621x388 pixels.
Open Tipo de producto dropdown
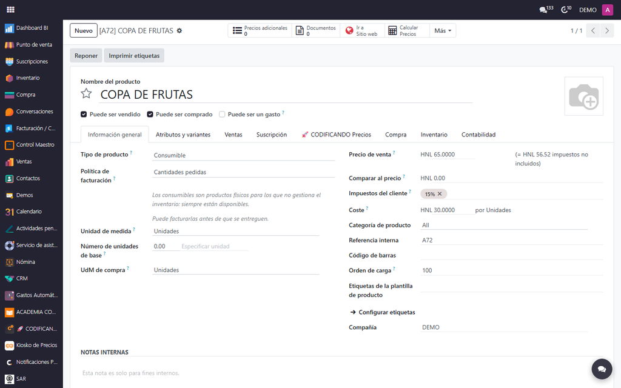point(244,155)
